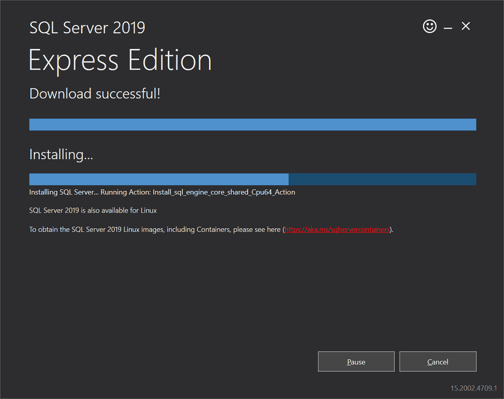This screenshot has width=504, height=399.
Task: Open the aka.ms/sqlservercontainers hyperlink
Action: pos(337,229)
